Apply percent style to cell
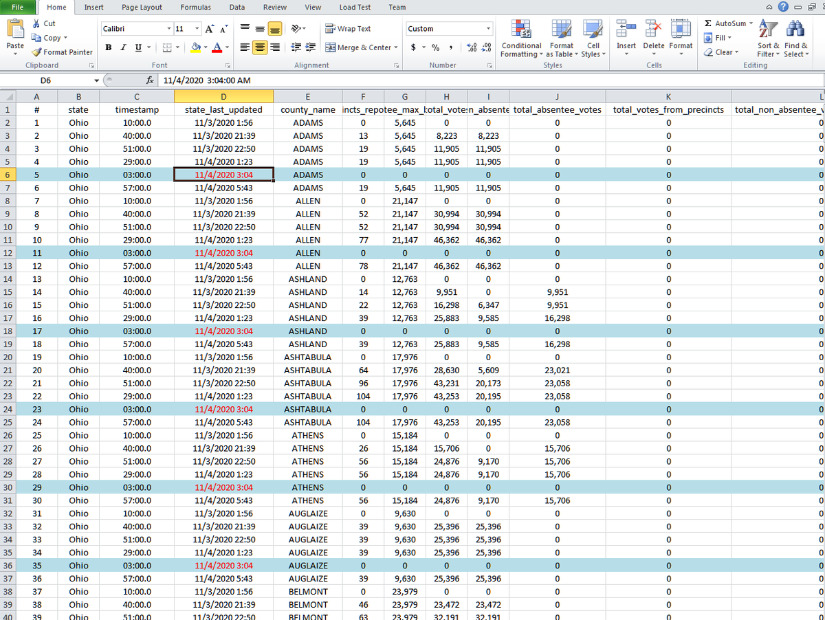 coord(434,47)
